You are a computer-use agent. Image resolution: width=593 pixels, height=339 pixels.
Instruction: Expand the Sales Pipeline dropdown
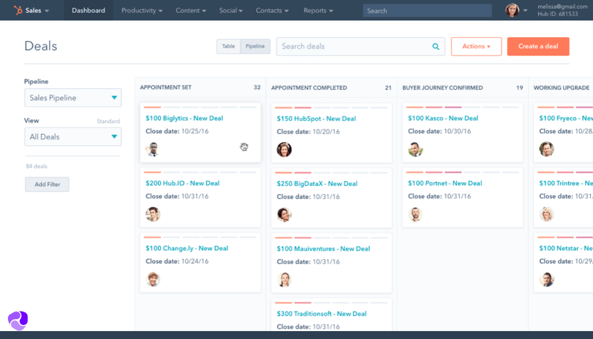(73, 98)
